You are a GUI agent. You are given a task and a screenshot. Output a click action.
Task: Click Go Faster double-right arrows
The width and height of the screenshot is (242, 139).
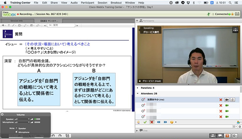click(x=165, y=122)
